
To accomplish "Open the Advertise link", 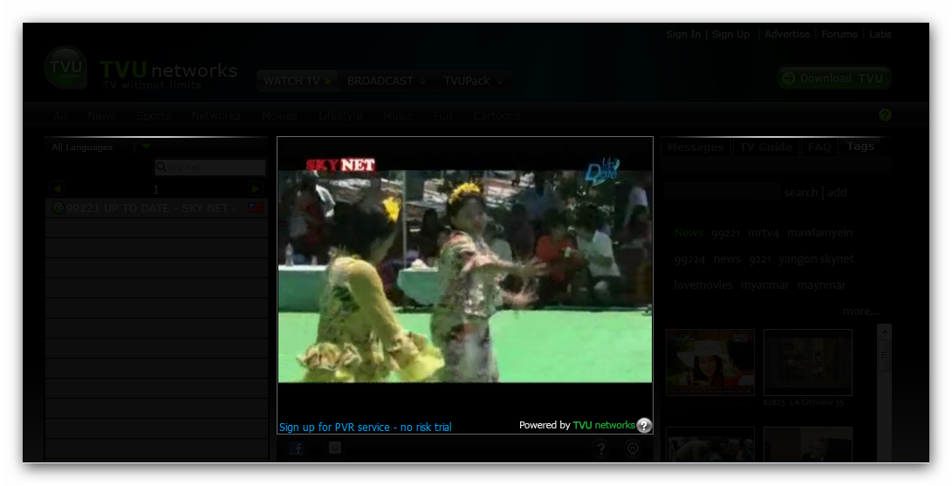I will [x=787, y=34].
